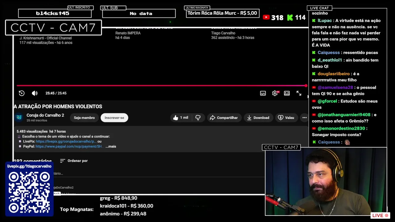Select @samuelsena28 chat message
This screenshot has height=222, width=395.
tap(344, 90)
